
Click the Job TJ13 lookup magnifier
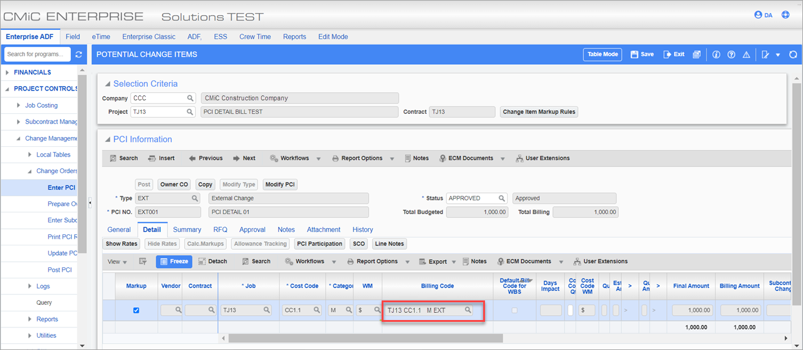coord(267,310)
